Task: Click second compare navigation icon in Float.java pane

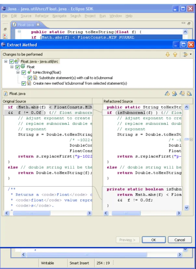Action: tap(175, 94)
